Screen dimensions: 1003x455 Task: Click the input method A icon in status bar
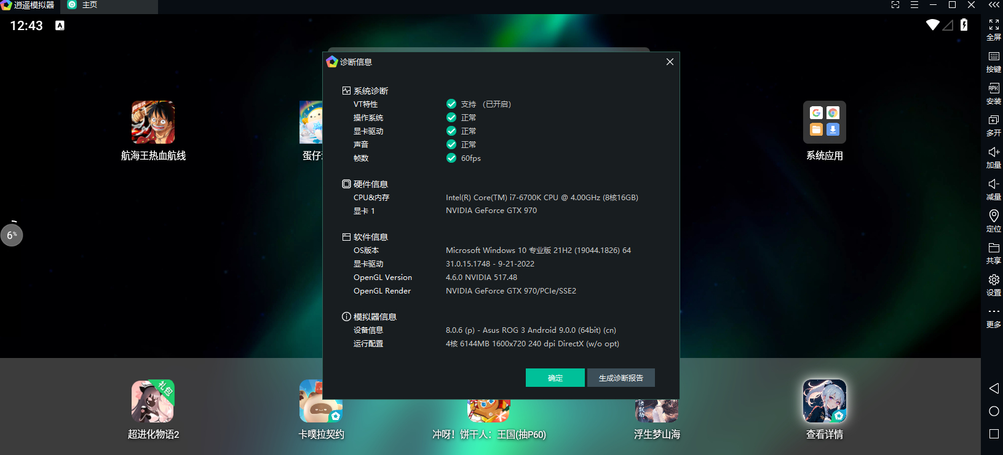click(60, 25)
